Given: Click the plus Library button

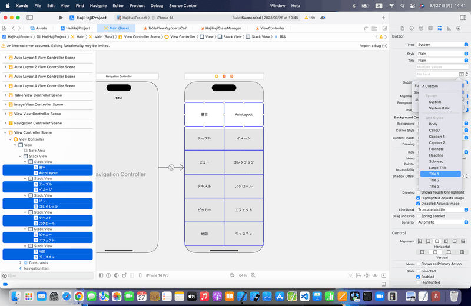Looking at the screenshot, I should click(x=383, y=18).
